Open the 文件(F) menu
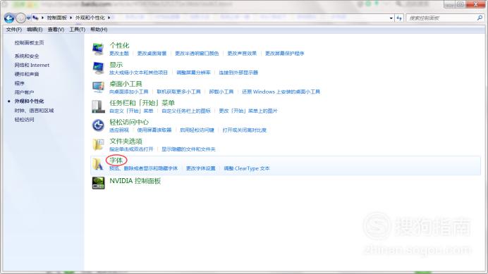The height and width of the screenshot is (274, 488). [x=13, y=30]
